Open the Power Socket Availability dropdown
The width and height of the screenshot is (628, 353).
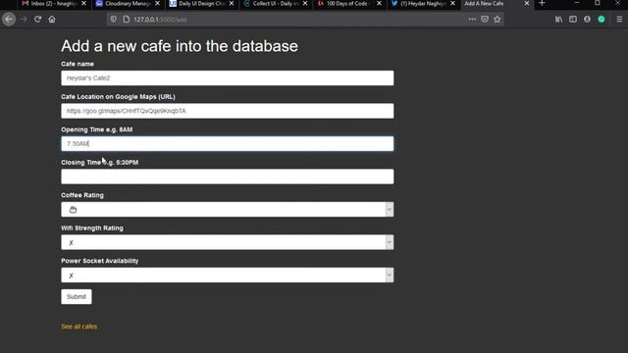(x=227, y=275)
